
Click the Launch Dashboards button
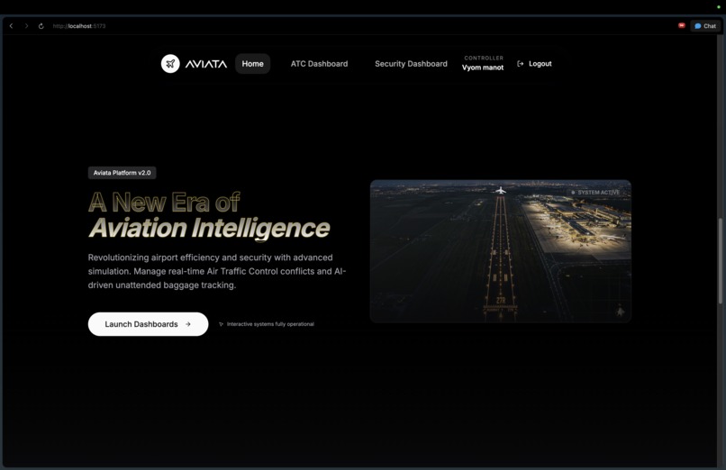(148, 324)
